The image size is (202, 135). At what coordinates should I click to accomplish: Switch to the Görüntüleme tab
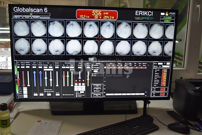click(36, 17)
